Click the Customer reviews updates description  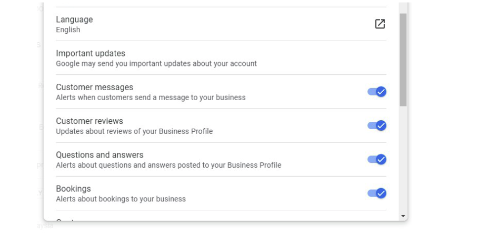tap(134, 131)
